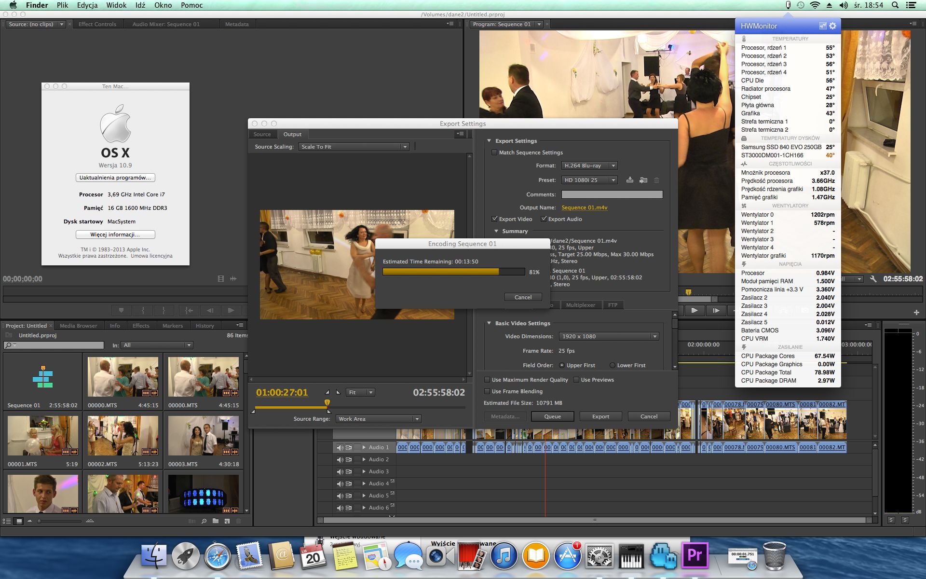The height and width of the screenshot is (579, 926).
Task: Enable Use Maximum Render Quality
Action: (x=487, y=380)
